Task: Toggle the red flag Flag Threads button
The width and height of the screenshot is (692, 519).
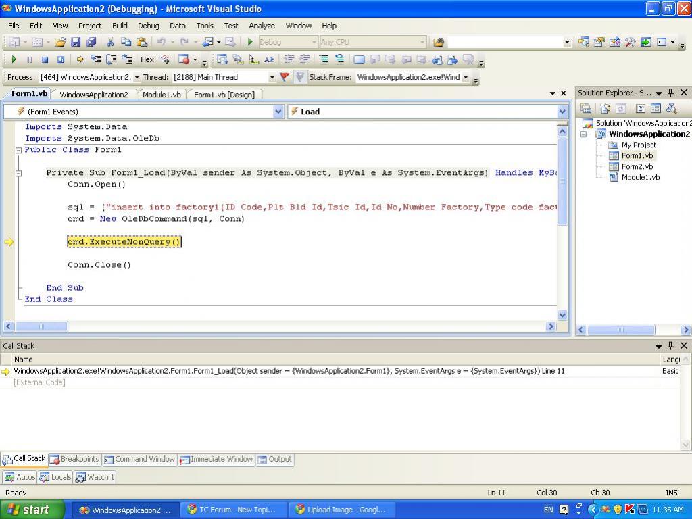Action: click(285, 77)
